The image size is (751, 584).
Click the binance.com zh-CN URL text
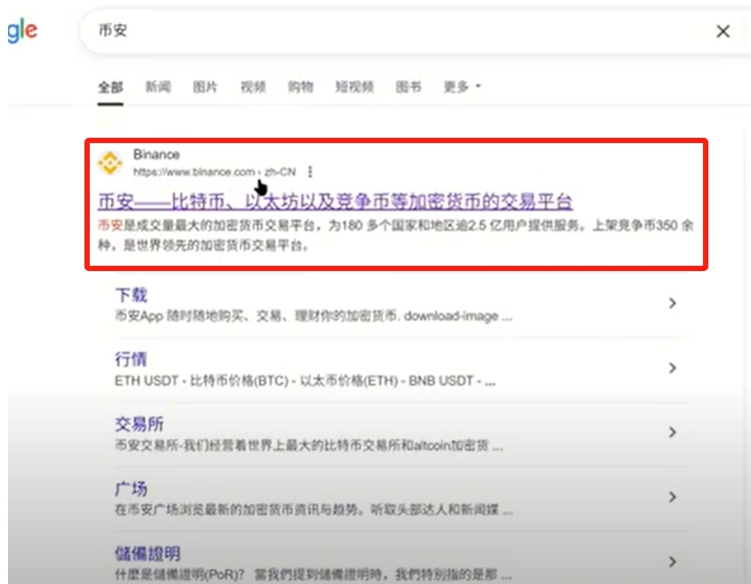pyautogui.click(x=214, y=172)
